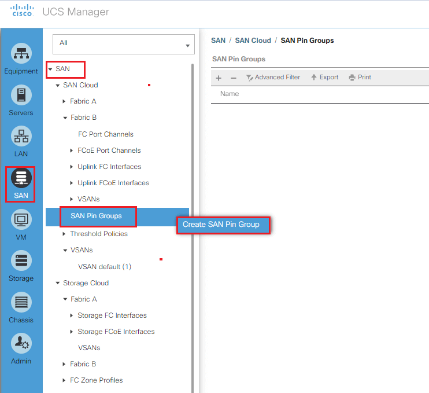
Task: Click the Print printer icon
Action: [352, 78]
